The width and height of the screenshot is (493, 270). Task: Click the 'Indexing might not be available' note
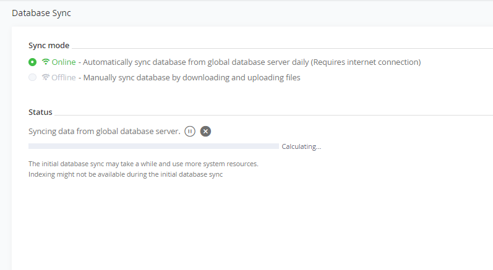tap(126, 174)
